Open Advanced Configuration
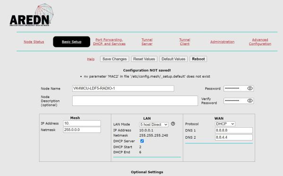The image size is (283, 176). [260, 42]
